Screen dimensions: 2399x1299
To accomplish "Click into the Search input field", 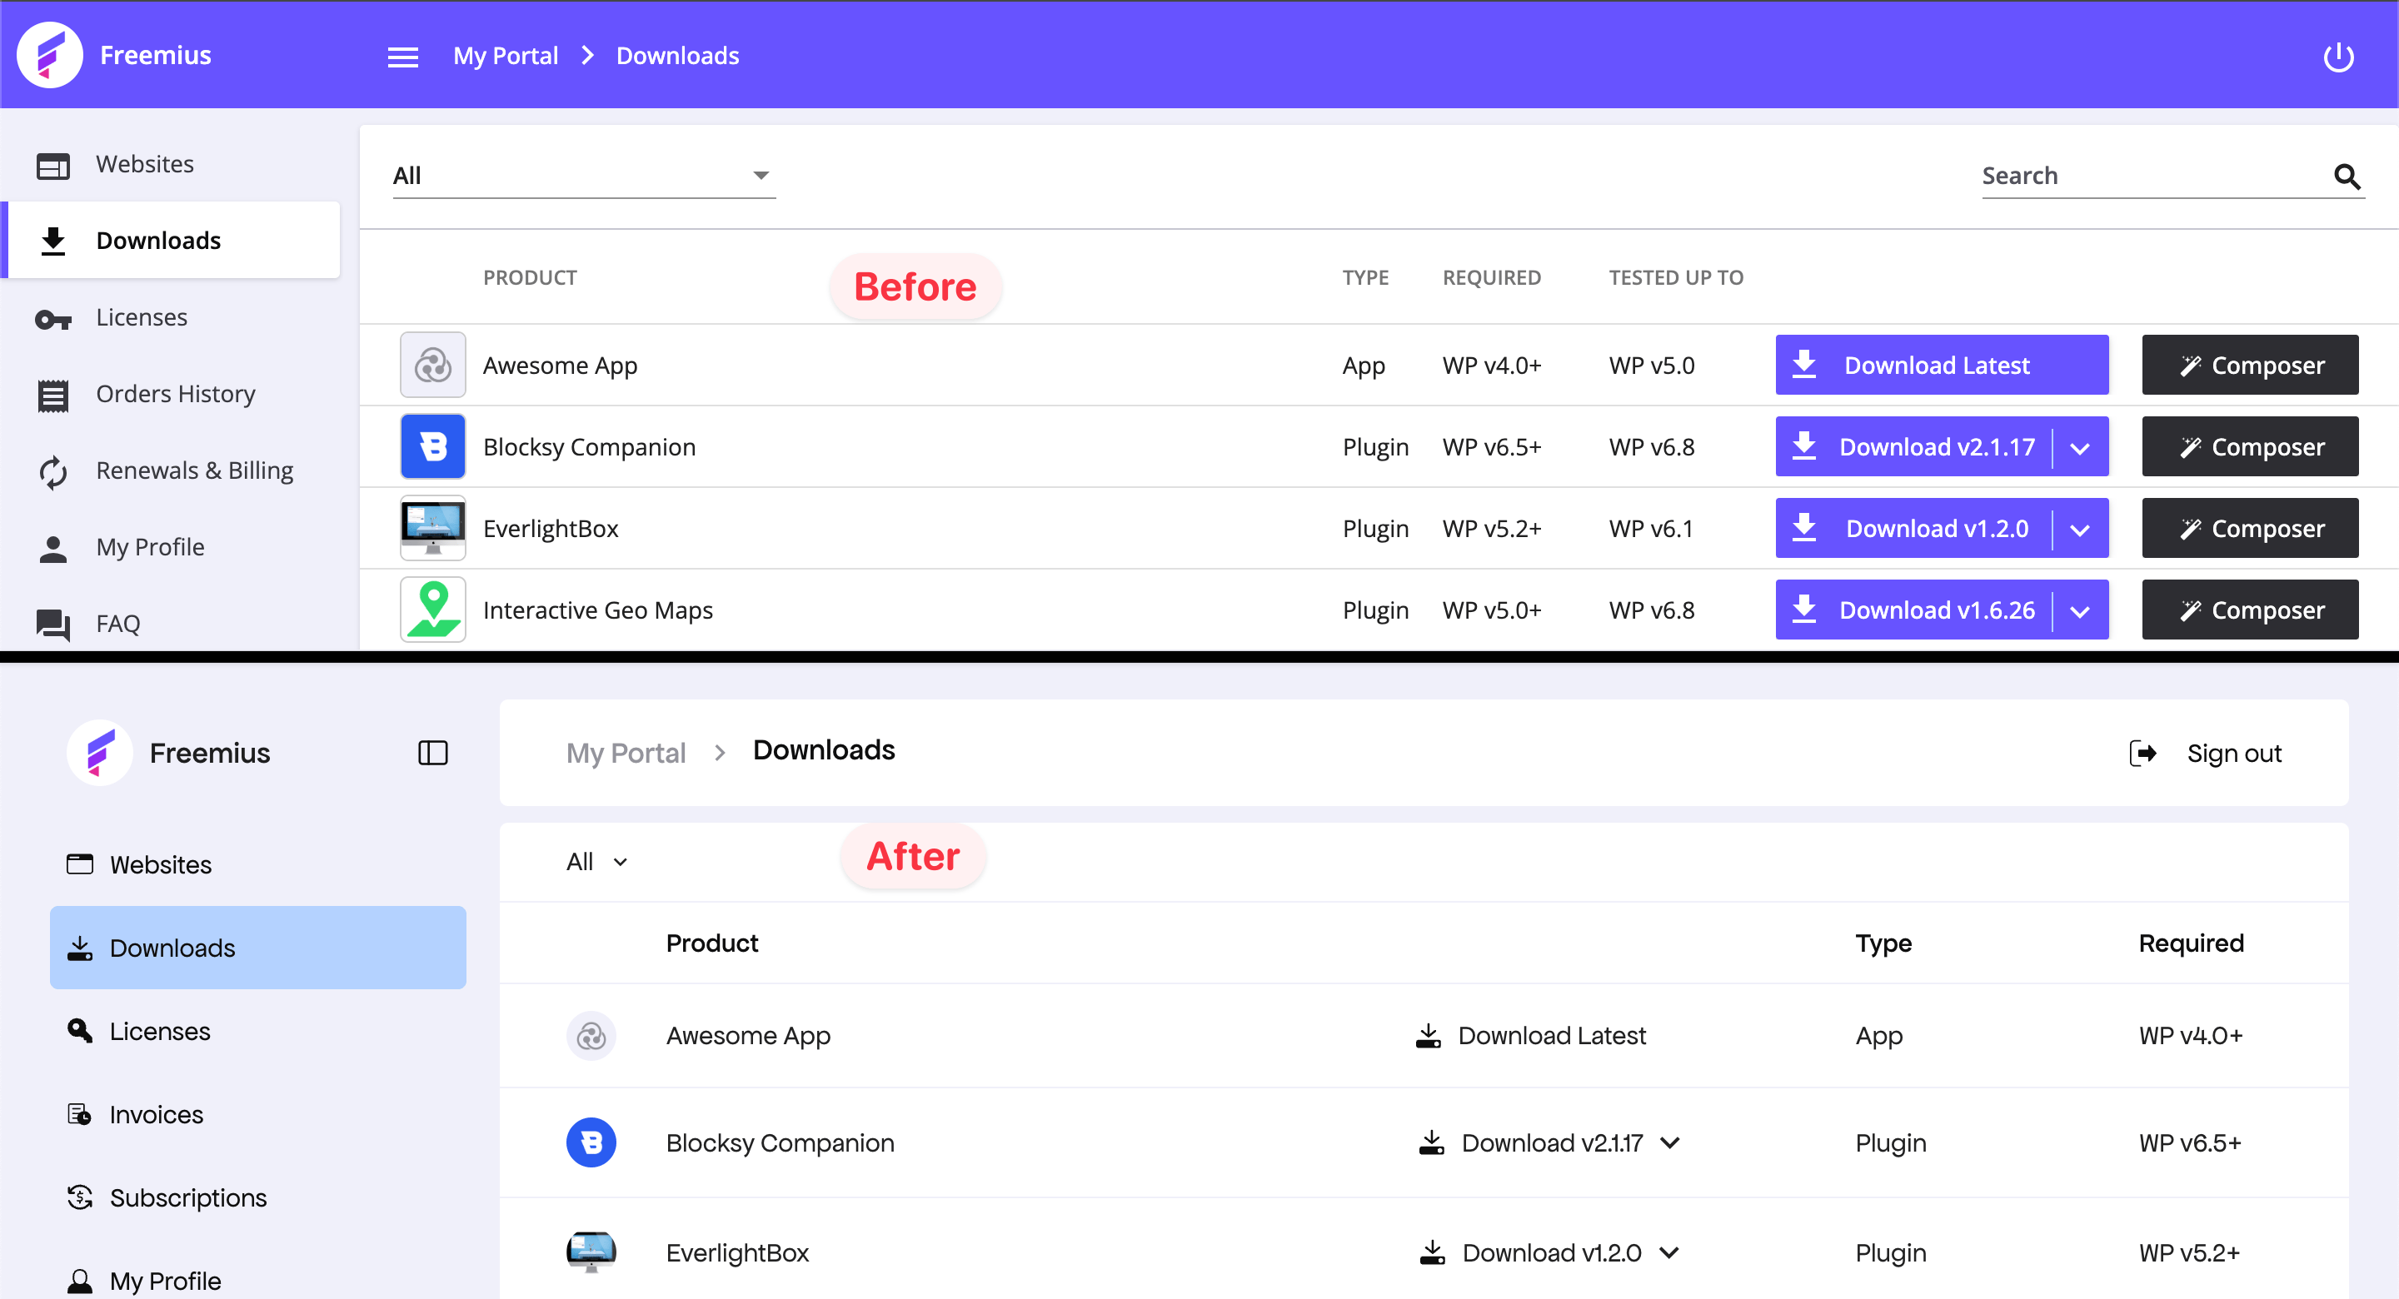I will pyautogui.click(x=2142, y=176).
